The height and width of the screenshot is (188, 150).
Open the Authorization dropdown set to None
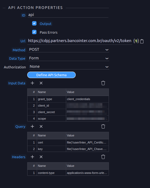click(69, 67)
